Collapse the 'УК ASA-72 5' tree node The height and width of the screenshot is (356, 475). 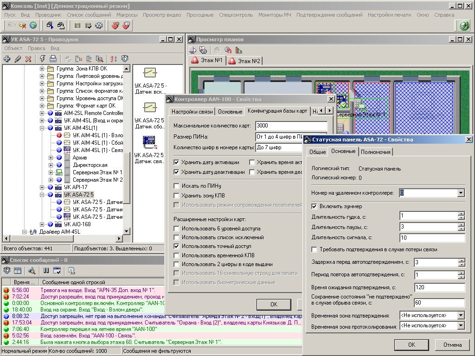point(42,195)
